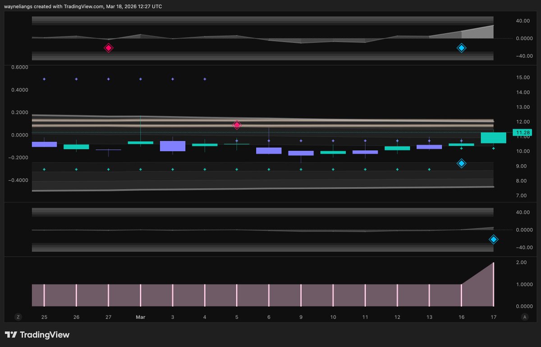Select the pink diamond marker on the main price chart

pos(237,125)
